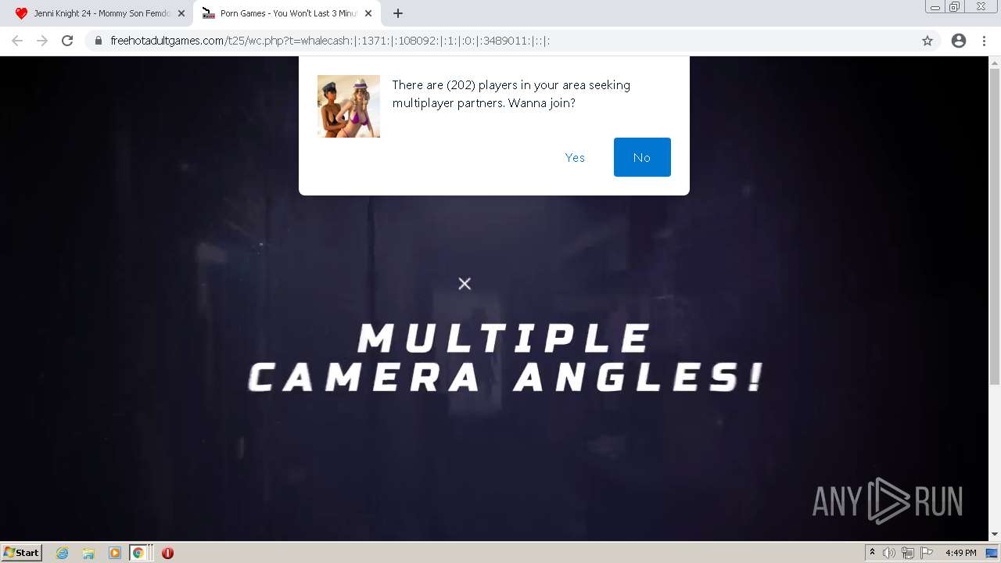Dismiss the video overlay with the X
Viewport: 1001px width, 563px height.
pos(465,283)
